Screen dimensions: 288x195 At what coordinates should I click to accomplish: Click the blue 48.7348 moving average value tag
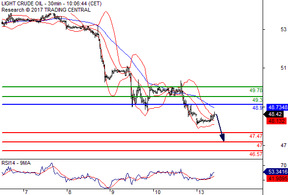(x=277, y=107)
